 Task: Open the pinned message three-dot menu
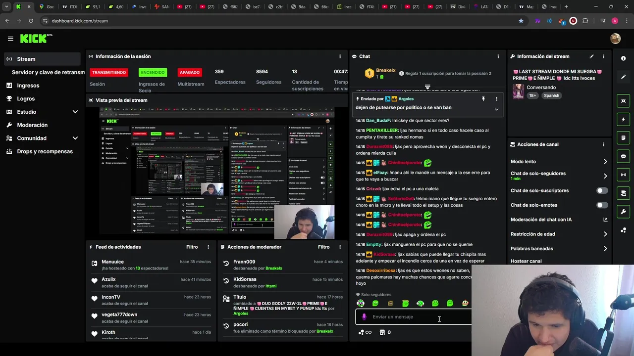coord(496,99)
